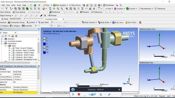Click the green Zoom To Fit magnifier

(75, 9)
